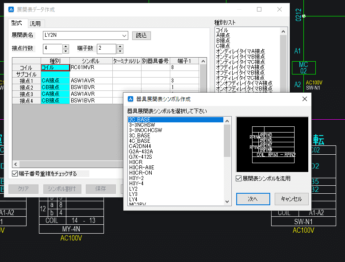Switch to the 型式 tab

click(x=17, y=23)
